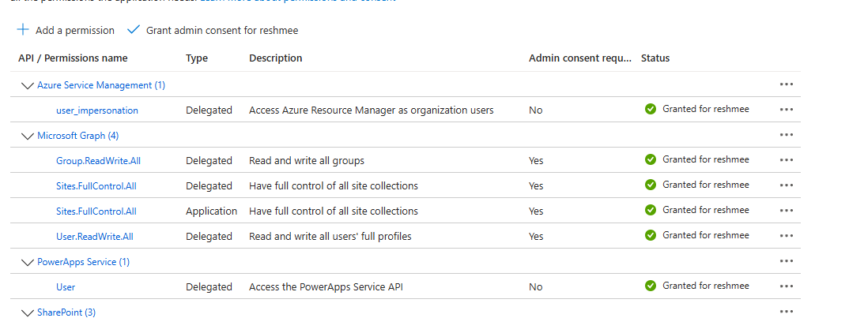Click green granted status icon for User.ReadWrite.All

coord(651,235)
